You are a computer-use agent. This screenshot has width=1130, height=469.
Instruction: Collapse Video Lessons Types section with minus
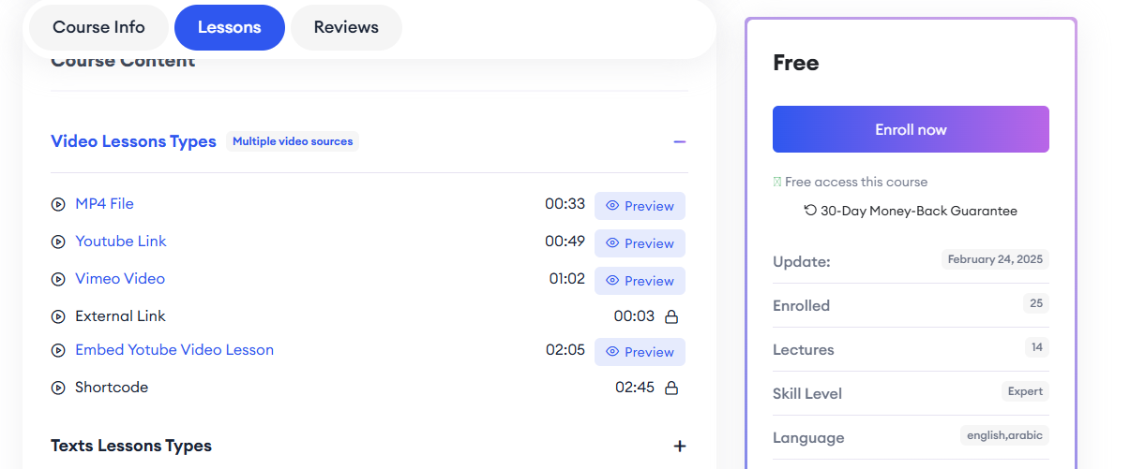tap(680, 141)
